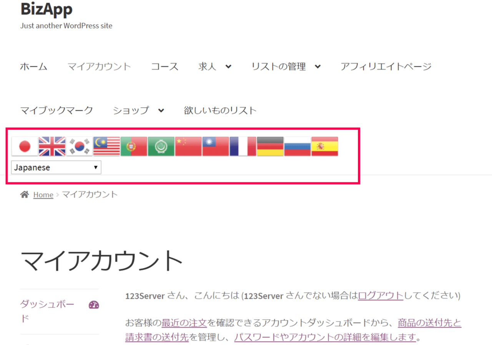The height and width of the screenshot is (345, 492).
Task: Expand the リストの管理 submenu chevron
Action: (x=317, y=67)
